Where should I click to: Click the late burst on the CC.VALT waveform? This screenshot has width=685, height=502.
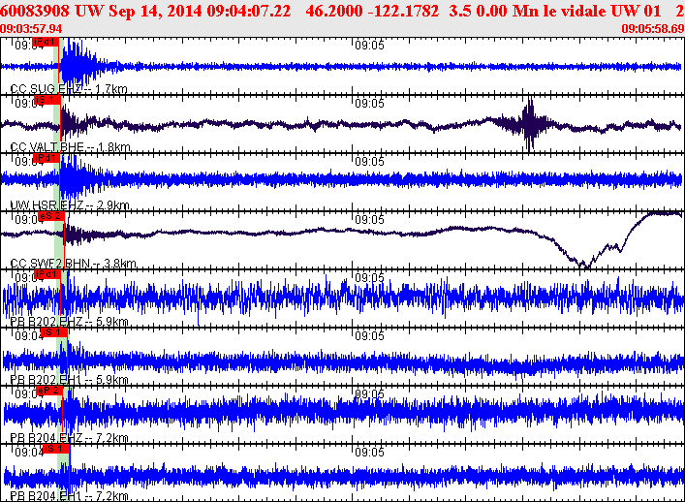click(x=529, y=124)
